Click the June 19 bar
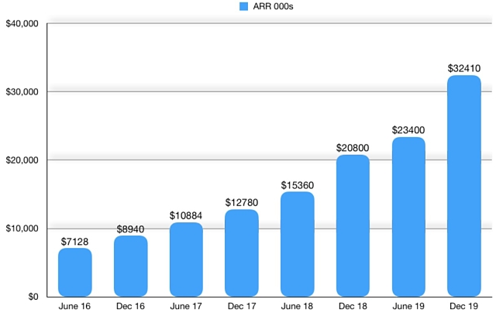496x313 pixels. click(x=408, y=217)
